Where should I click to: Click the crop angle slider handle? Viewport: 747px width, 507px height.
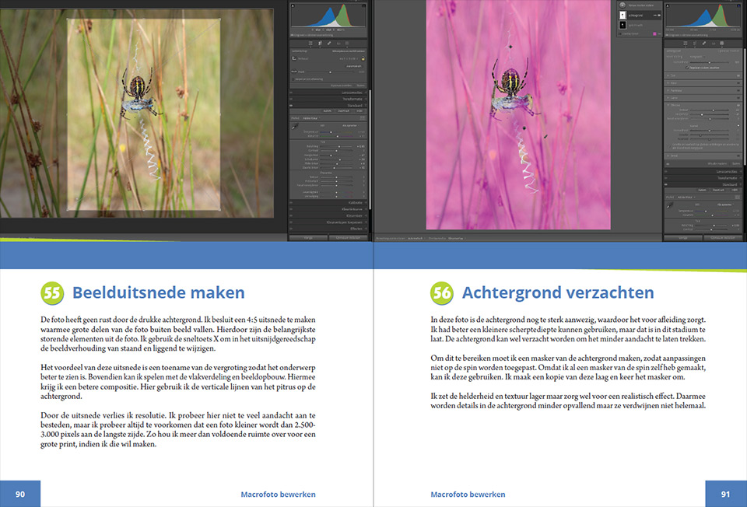pyautogui.click(x=330, y=72)
